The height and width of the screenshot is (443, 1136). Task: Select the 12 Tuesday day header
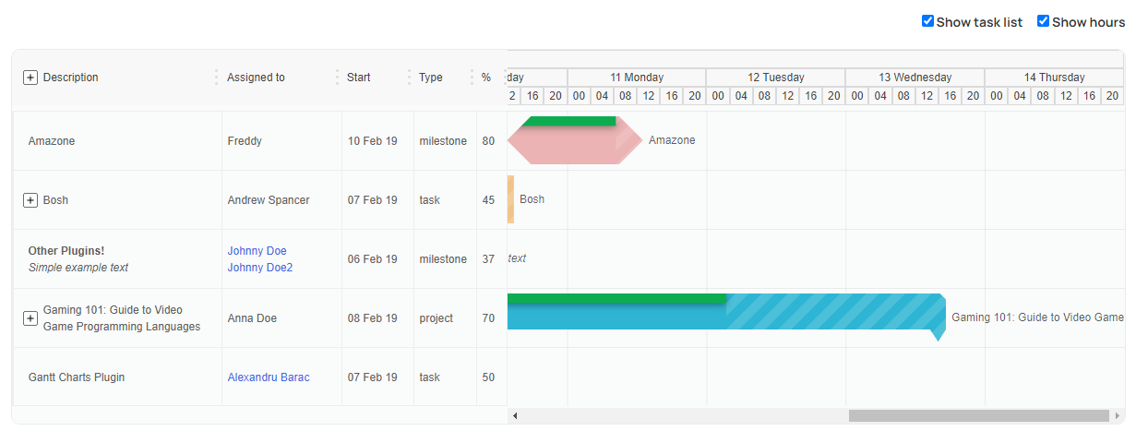pos(775,78)
